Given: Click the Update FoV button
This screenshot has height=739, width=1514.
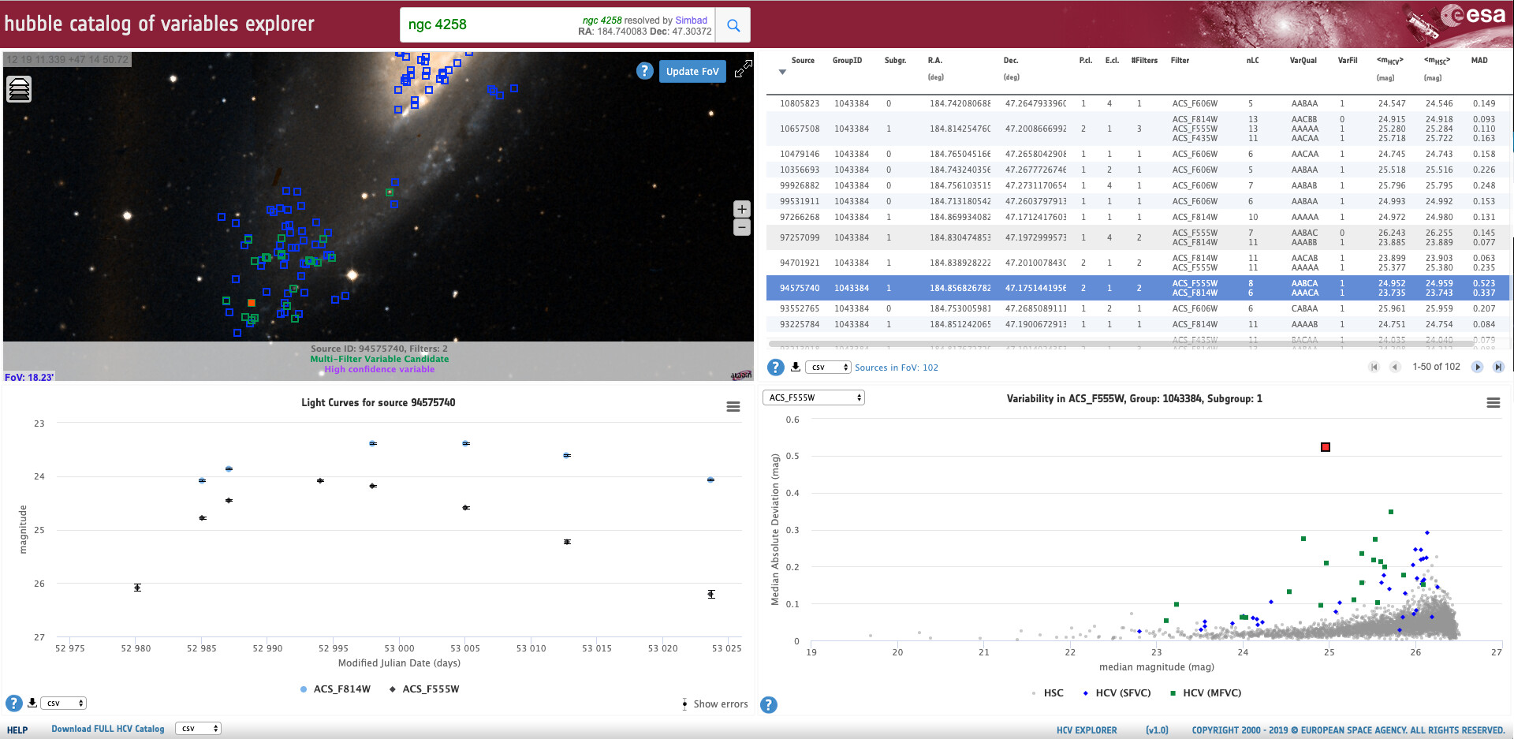Looking at the screenshot, I should 692,71.
